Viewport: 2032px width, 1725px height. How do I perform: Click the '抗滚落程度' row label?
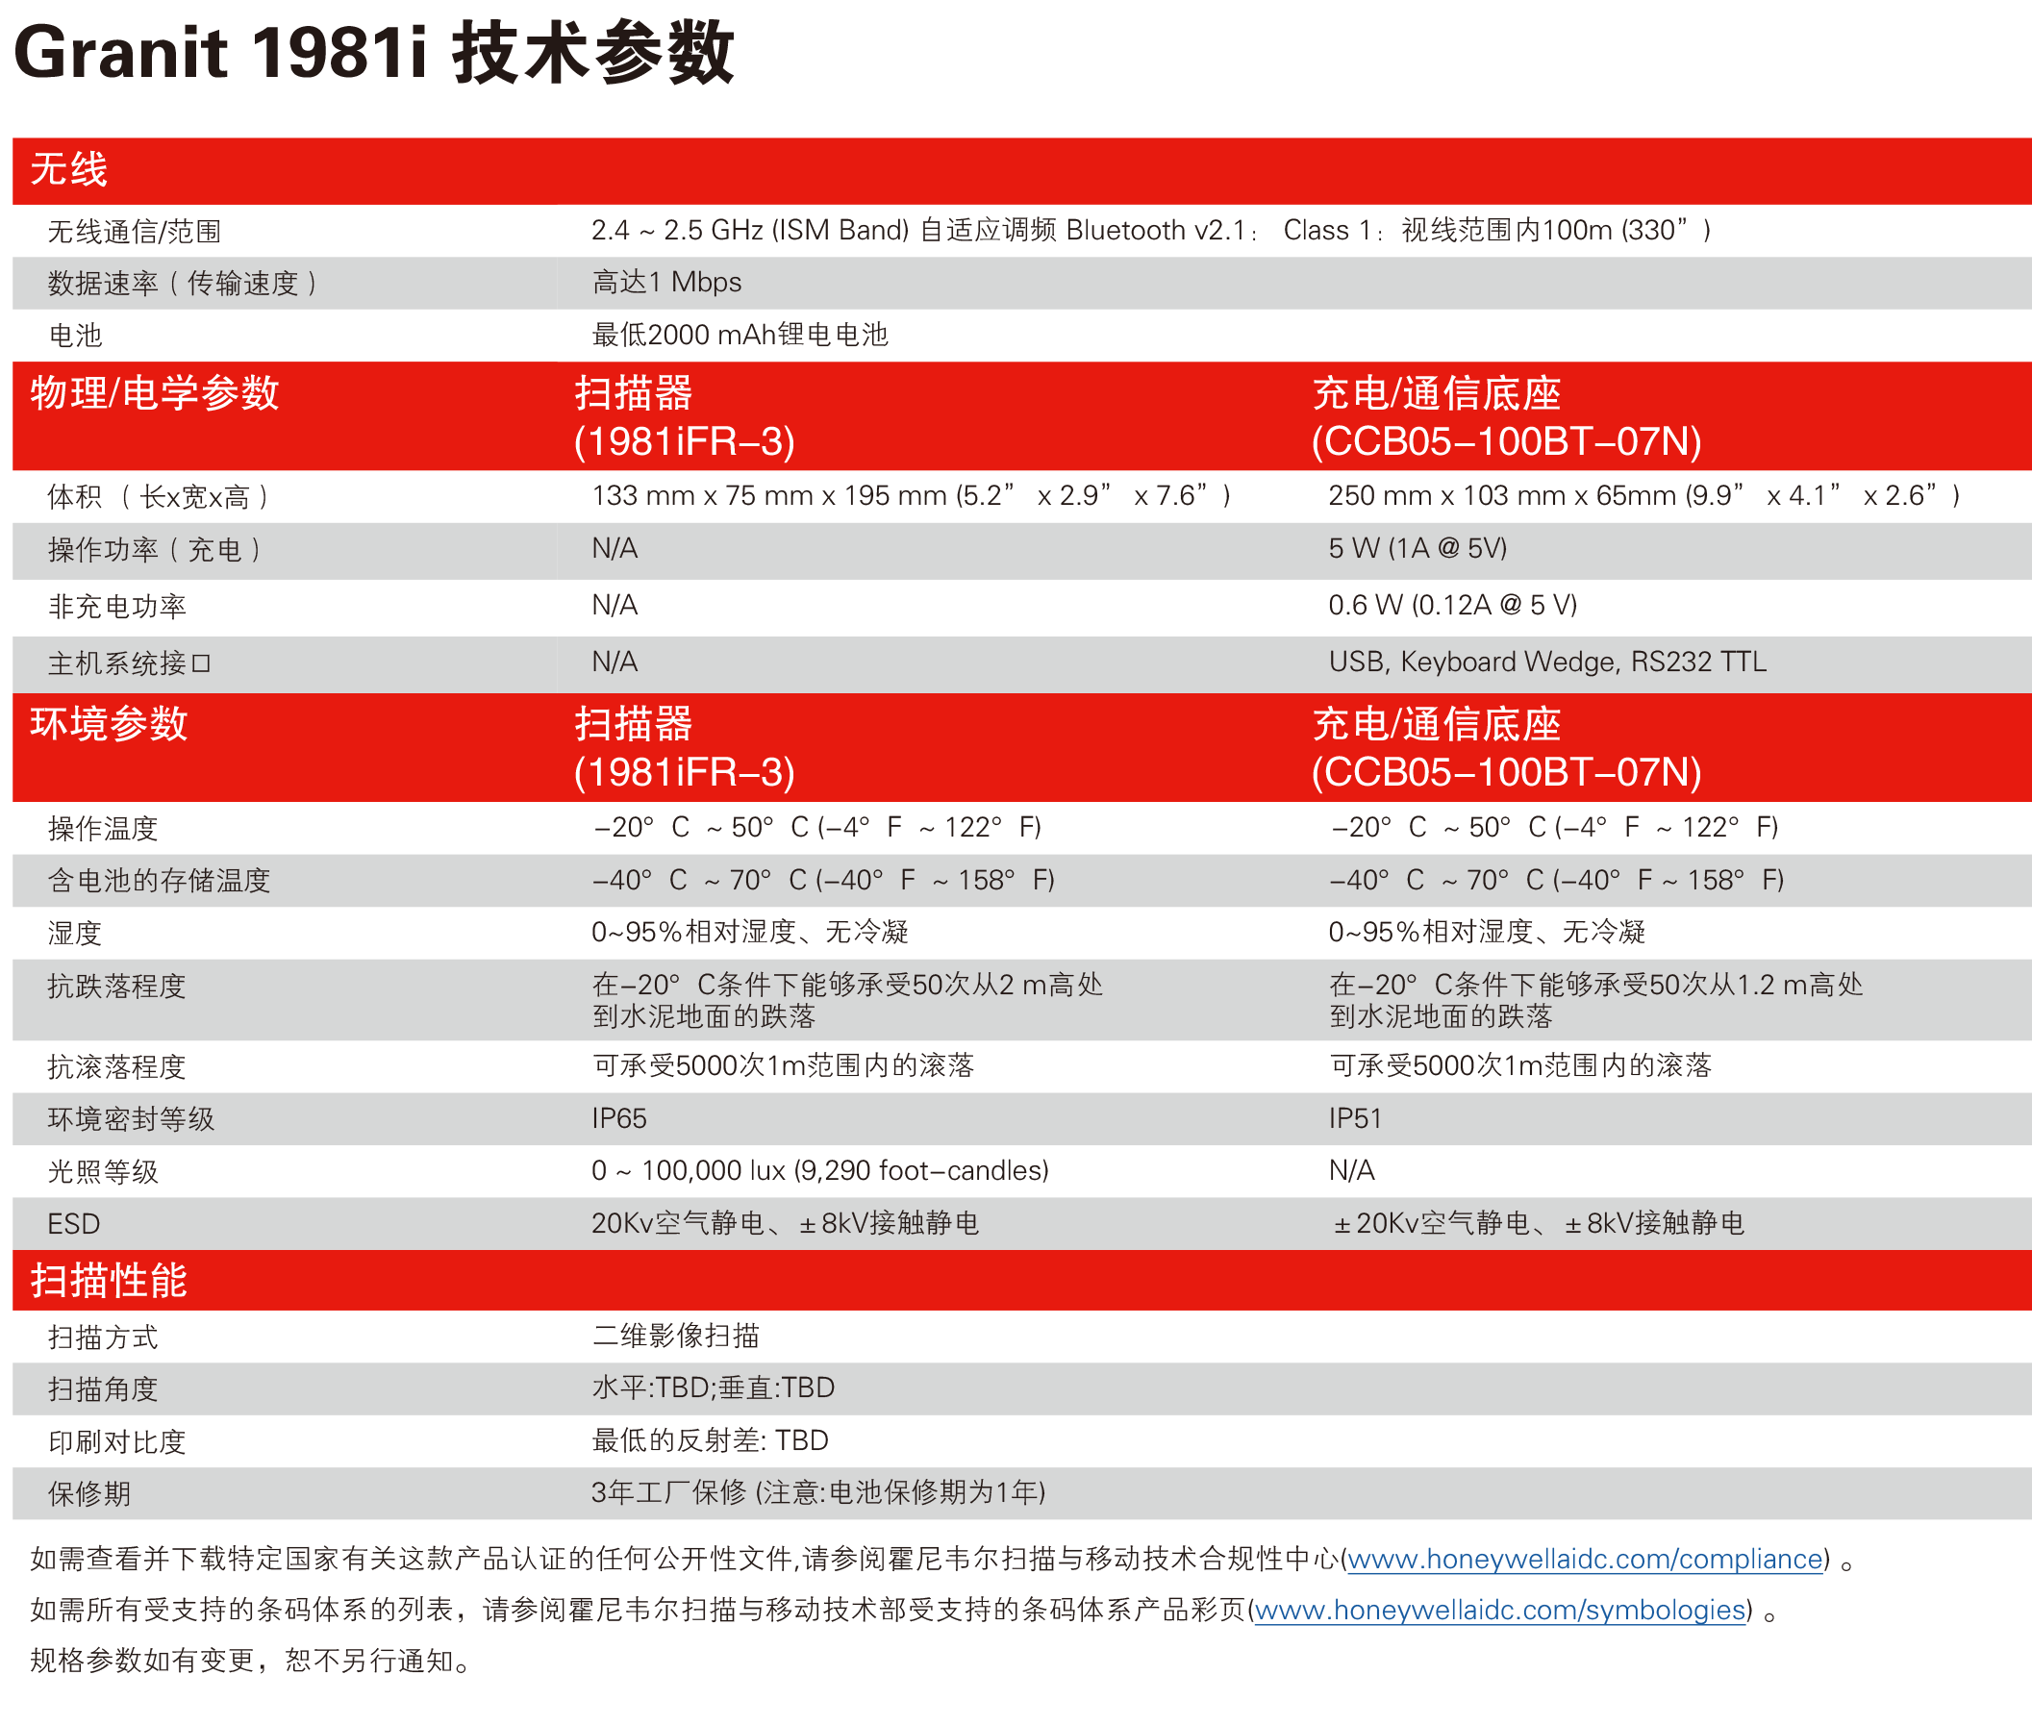117,1068
